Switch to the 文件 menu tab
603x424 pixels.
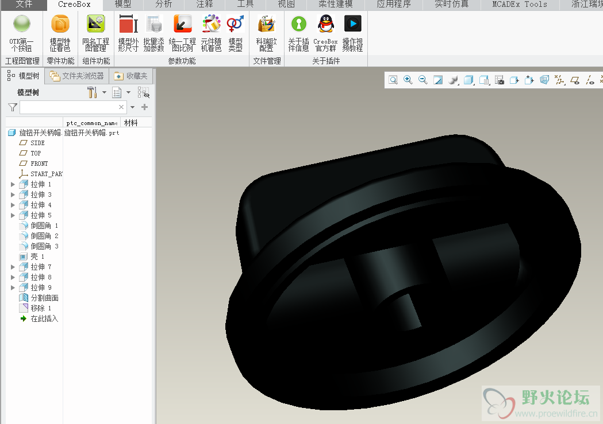point(24,4)
